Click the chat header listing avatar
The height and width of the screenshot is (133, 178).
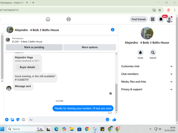(x=10, y=30)
